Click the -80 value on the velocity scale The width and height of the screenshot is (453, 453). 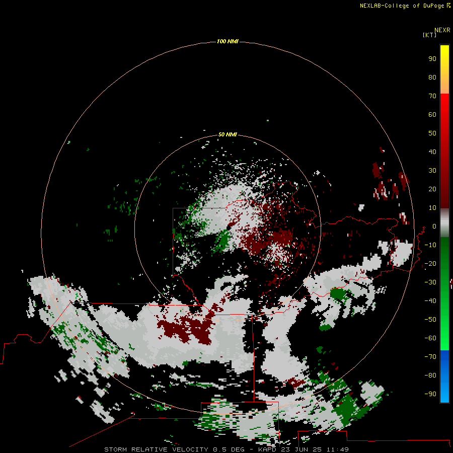click(x=430, y=375)
